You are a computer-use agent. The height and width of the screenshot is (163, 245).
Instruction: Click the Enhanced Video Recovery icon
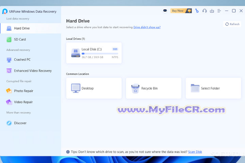(9, 71)
